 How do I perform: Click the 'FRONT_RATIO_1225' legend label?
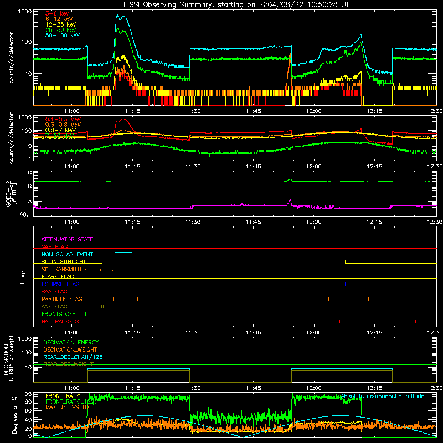[x=72, y=401]
